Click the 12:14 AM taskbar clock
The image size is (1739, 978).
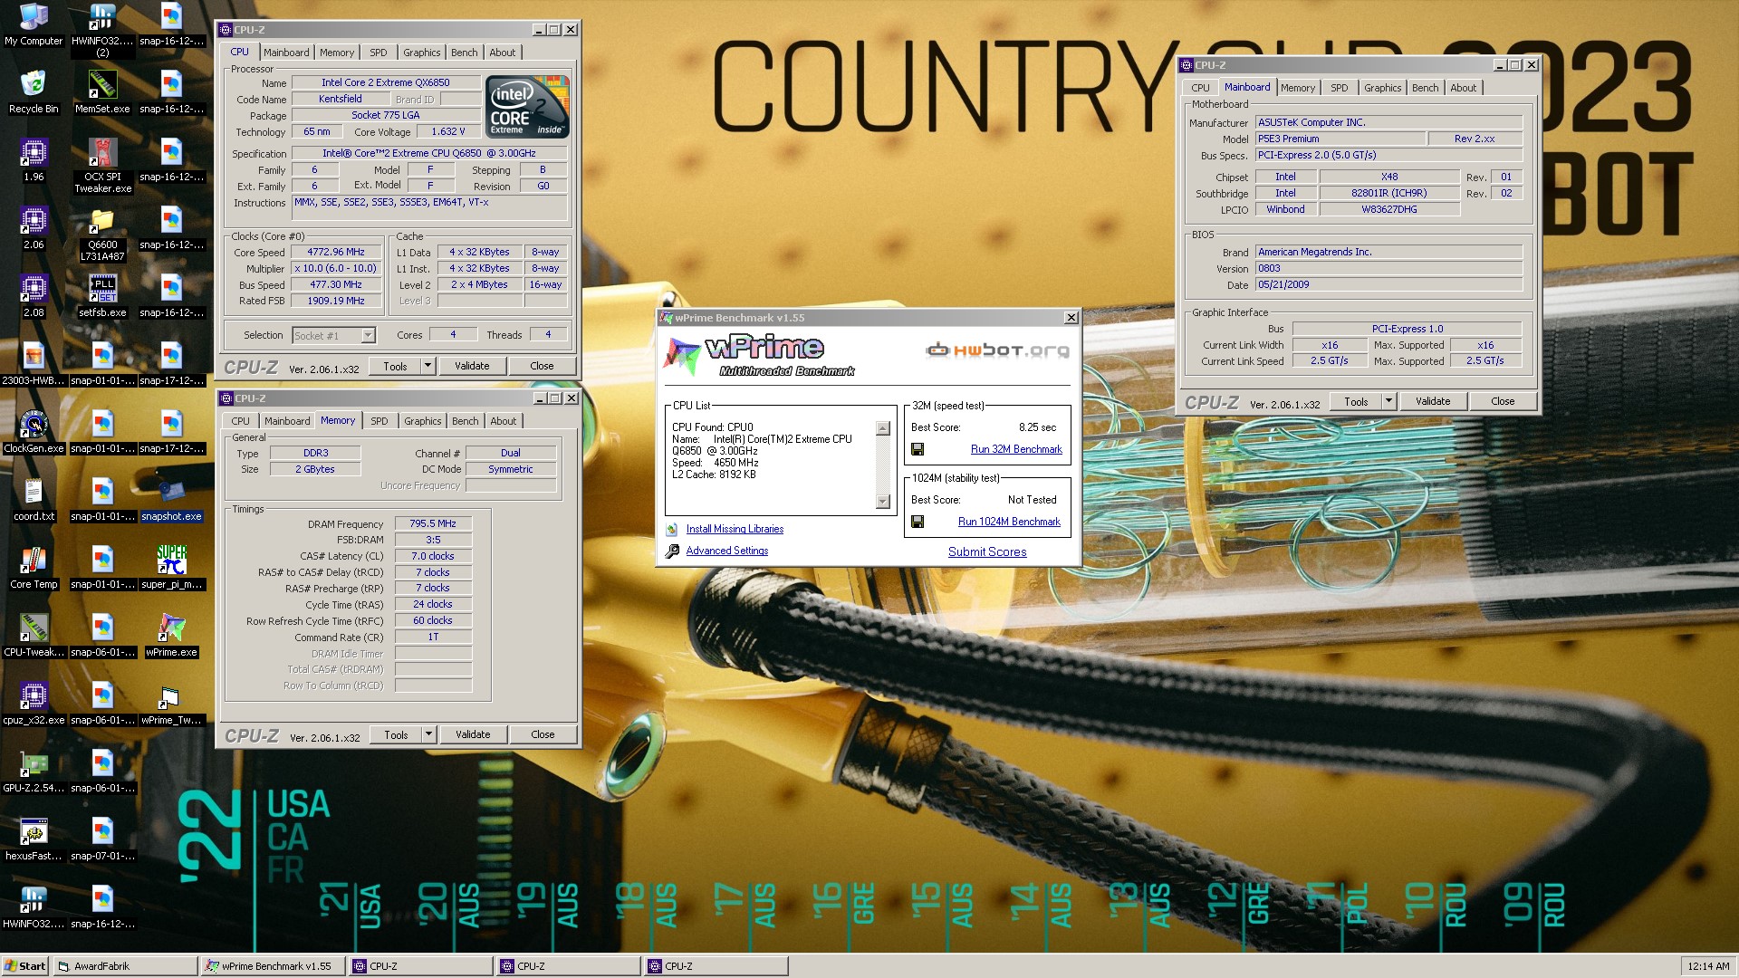1708,966
